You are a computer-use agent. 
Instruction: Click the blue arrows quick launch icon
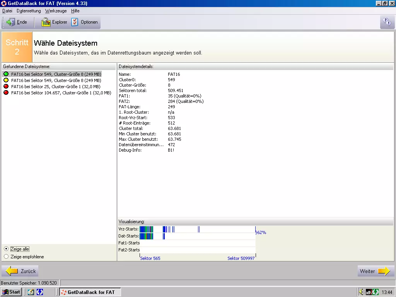pyautogui.click(x=40, y=292)
